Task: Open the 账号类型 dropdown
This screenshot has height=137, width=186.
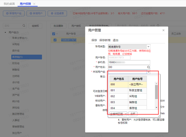Action: [x=148, y=47]
